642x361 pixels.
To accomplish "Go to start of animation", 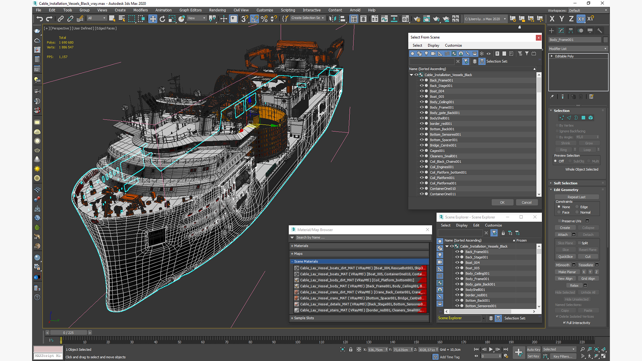I will [x=476, y=349].
